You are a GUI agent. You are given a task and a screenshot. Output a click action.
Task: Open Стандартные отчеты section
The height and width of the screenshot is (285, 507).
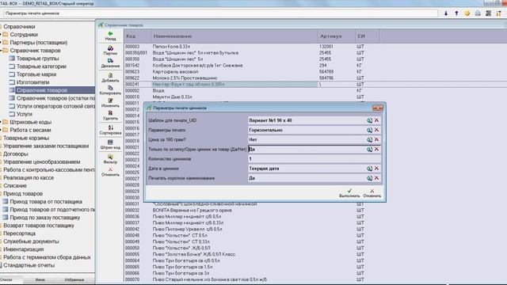[29, 265]
